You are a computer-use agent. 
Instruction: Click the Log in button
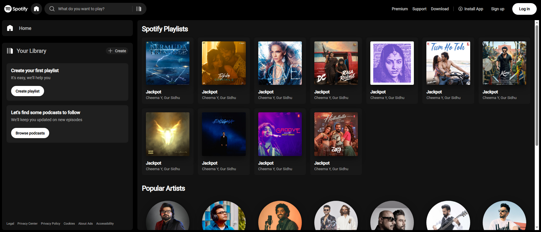point(524,9)
